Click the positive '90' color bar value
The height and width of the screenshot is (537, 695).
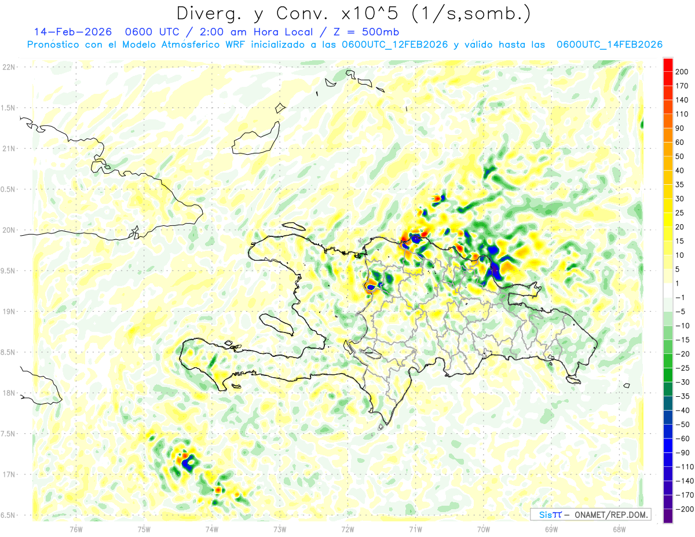pyautogui.click(x=681, y=128)
